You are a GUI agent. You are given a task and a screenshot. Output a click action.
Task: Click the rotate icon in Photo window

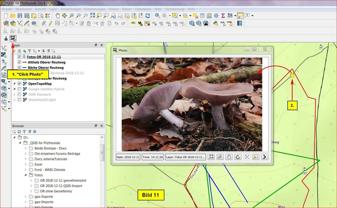[238, 157]
